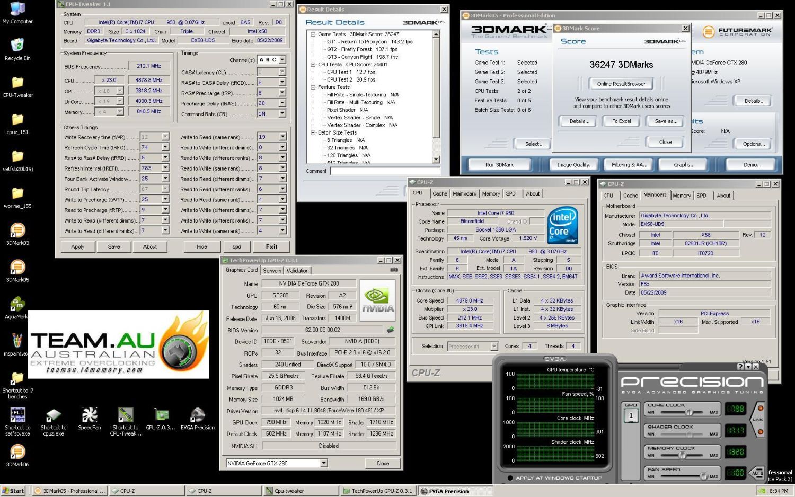
Task: Collapse the Feature Tests tree node
Action: coord(313,87)
